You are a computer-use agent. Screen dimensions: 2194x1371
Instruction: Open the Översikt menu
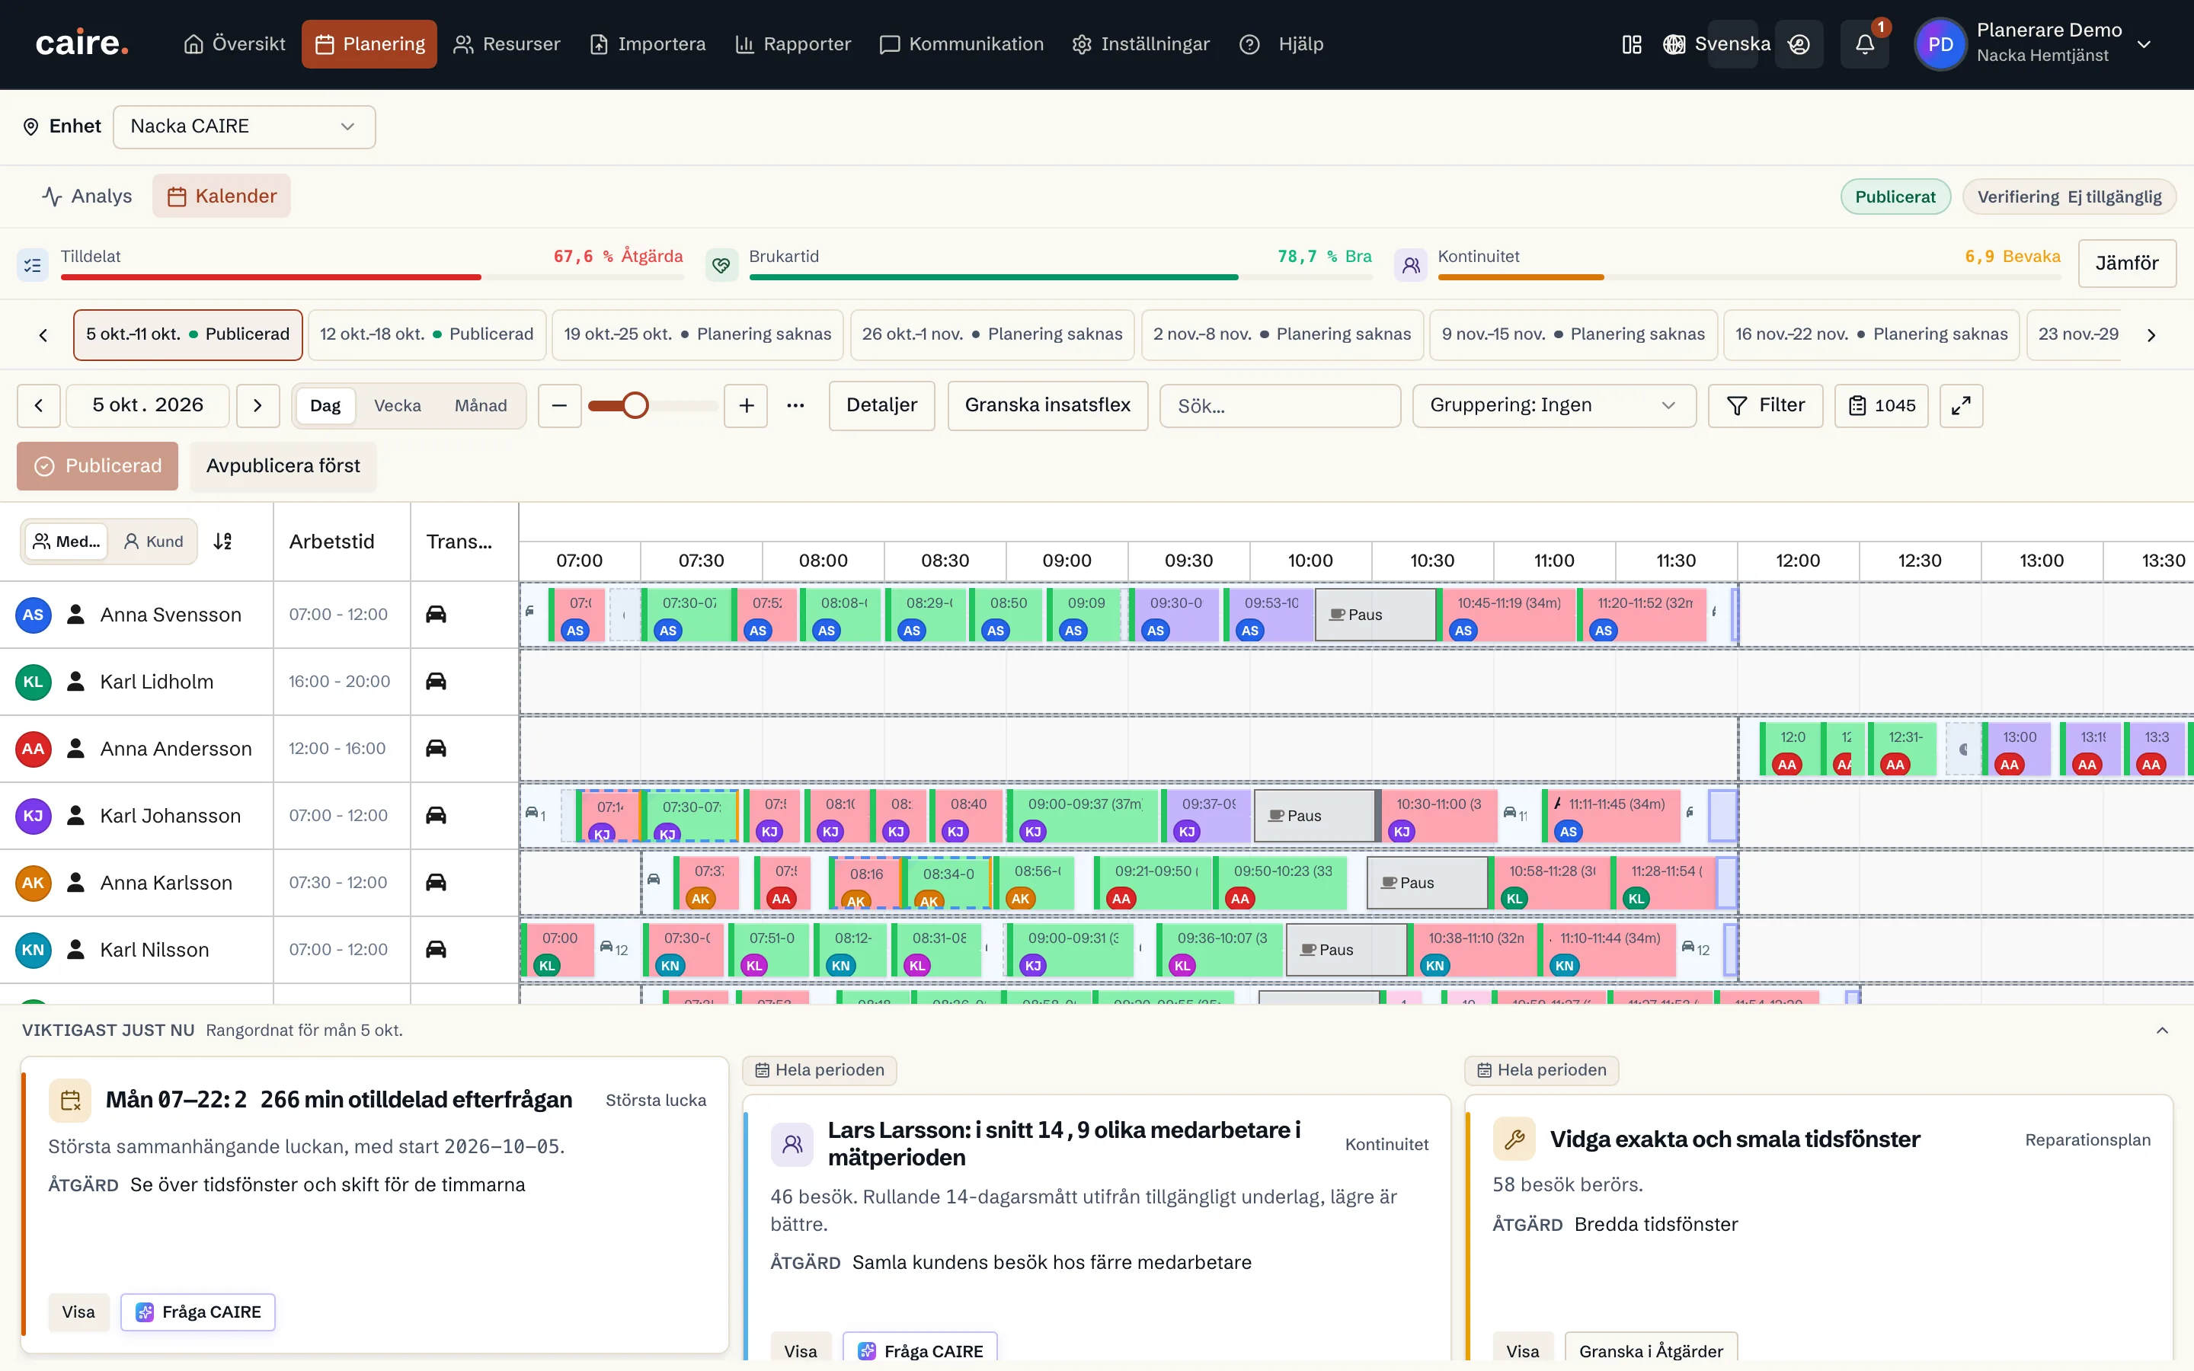point(234,44)
